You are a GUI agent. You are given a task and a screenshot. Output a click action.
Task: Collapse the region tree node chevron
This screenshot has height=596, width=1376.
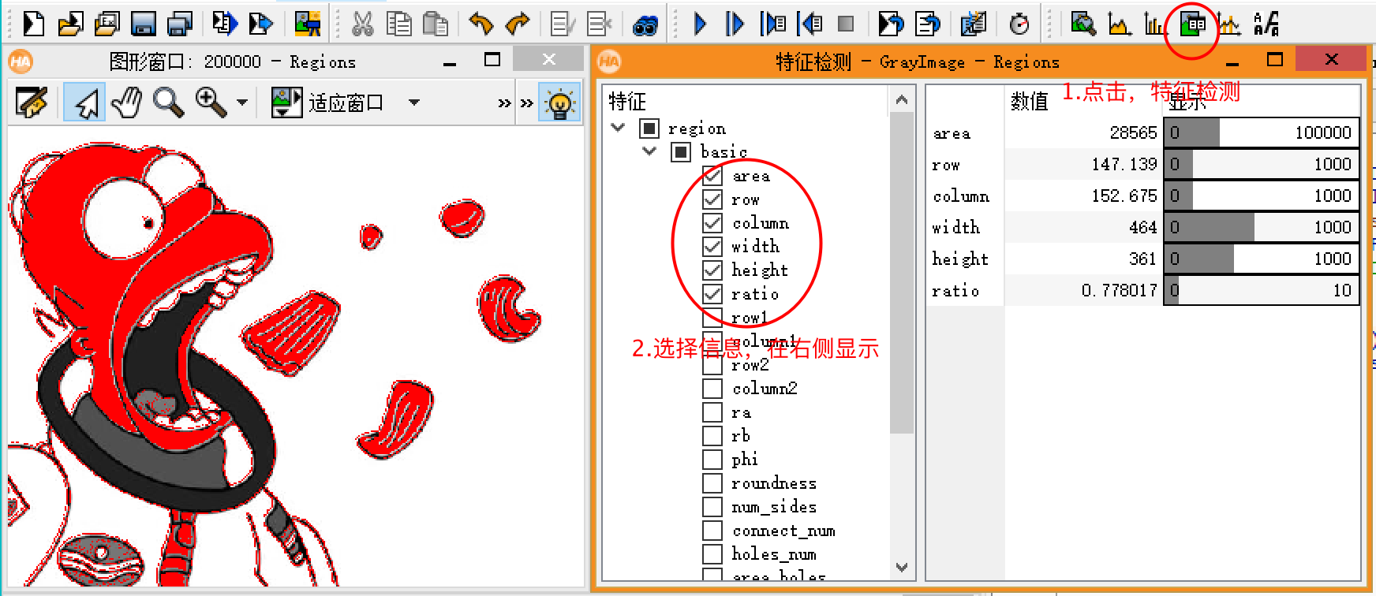[x=619, y=128]
